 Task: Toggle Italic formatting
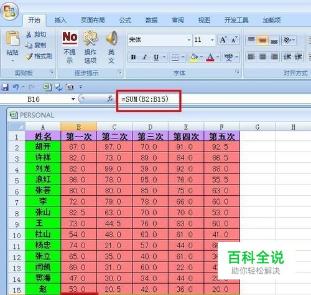click(145, 57)
